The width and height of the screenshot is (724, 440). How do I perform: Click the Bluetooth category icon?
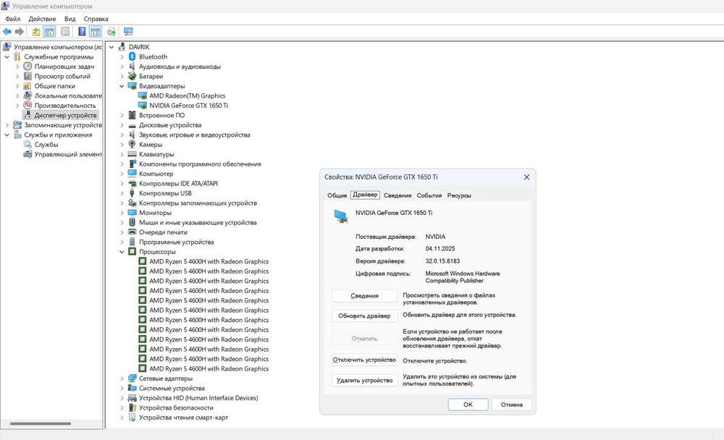coord(132,56)
